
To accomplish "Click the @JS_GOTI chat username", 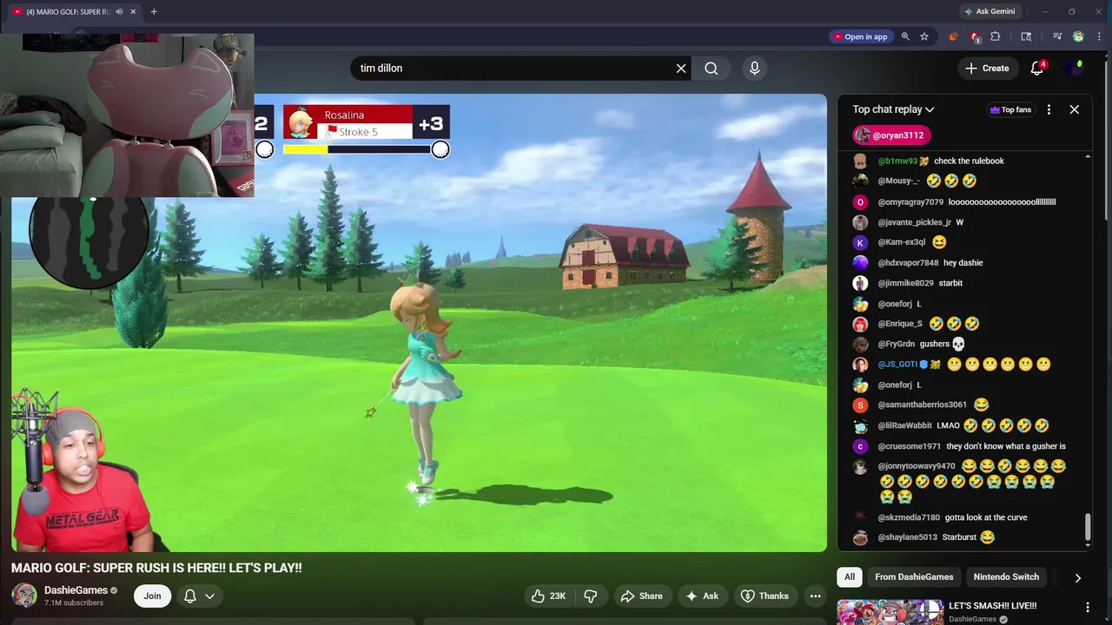I will [x=897, y=365].
